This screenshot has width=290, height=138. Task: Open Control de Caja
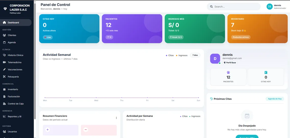click(16, 104)
